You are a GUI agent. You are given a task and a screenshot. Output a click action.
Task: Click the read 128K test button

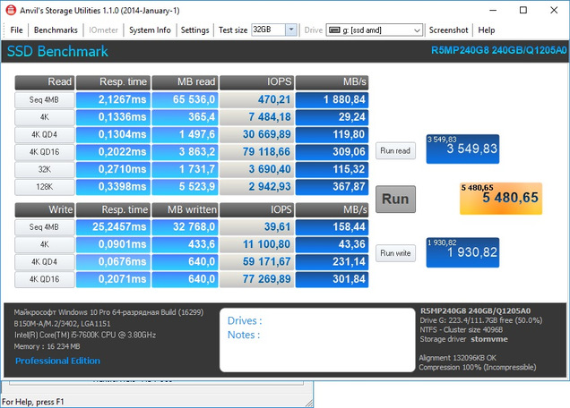(x=44, y=187)
